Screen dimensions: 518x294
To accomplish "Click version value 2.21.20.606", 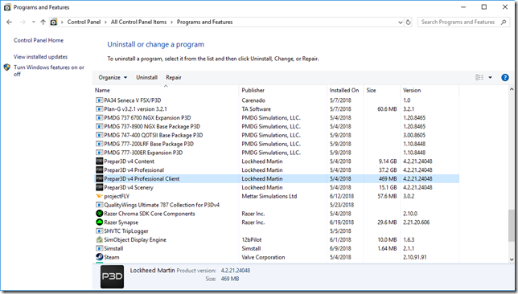I will click(x=417, y=223).
